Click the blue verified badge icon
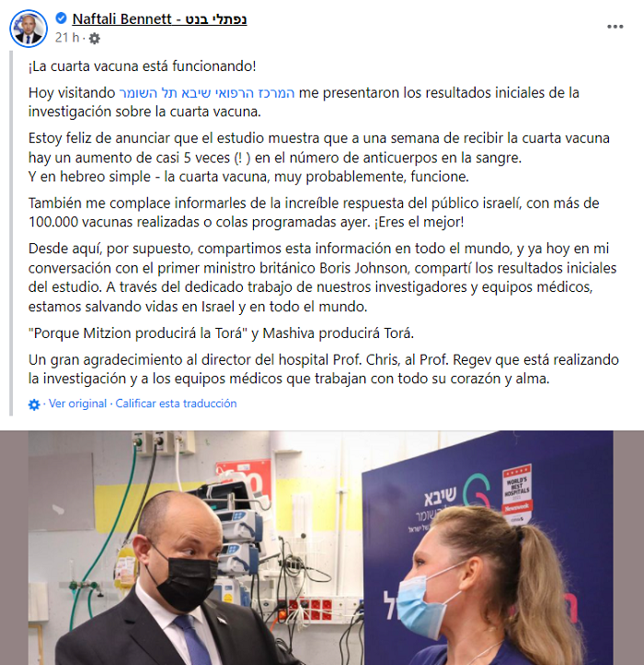Image resolution: width=644 pixels, height=665 pixels. [x=61, y=18]
